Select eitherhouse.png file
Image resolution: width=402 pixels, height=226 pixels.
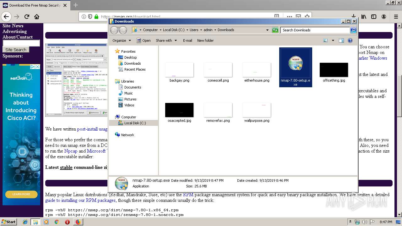click(x=257, y=72)
